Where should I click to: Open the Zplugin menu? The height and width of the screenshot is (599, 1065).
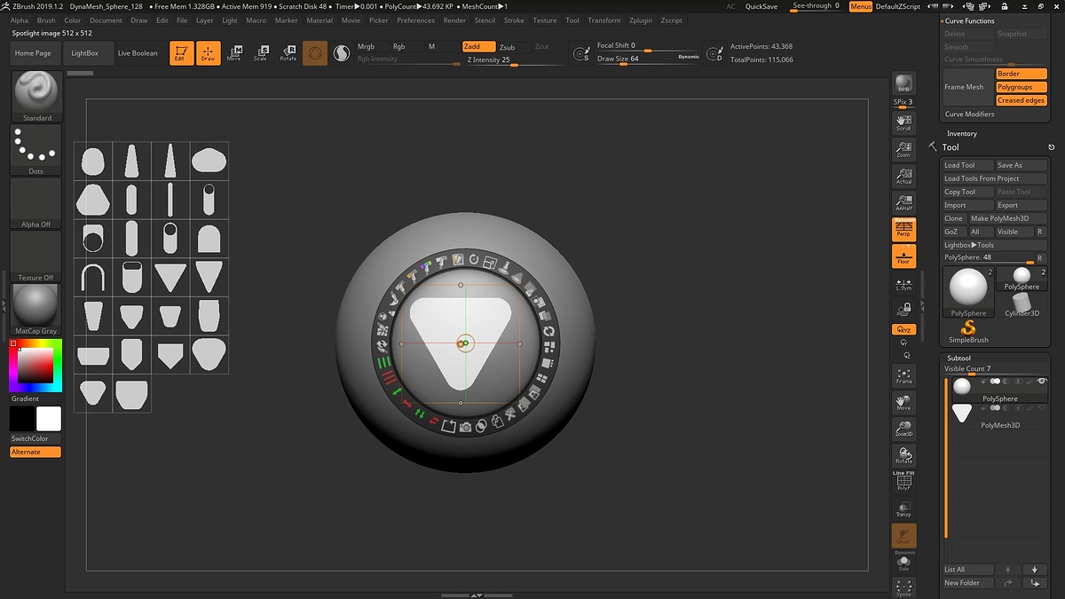point(640,20)
